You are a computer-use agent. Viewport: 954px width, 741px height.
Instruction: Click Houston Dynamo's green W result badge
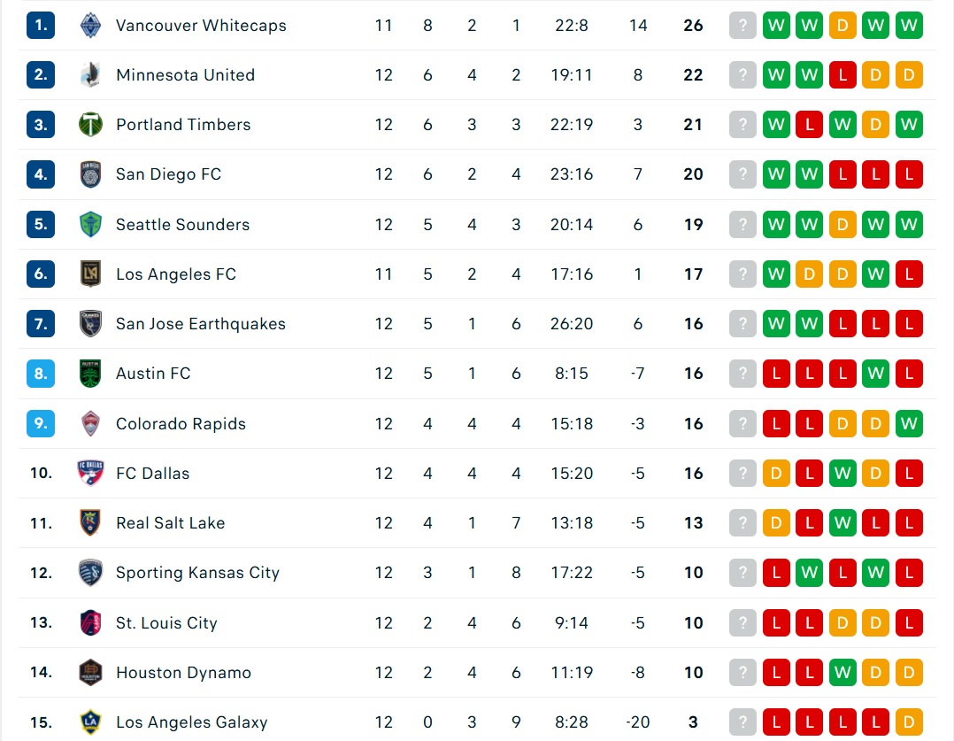tap(842, 672)
